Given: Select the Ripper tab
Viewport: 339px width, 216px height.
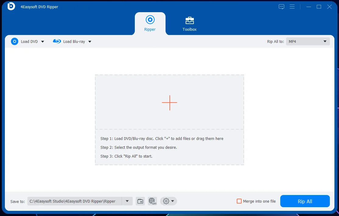Looking at the screenshot, I should (x=150, y=24).
